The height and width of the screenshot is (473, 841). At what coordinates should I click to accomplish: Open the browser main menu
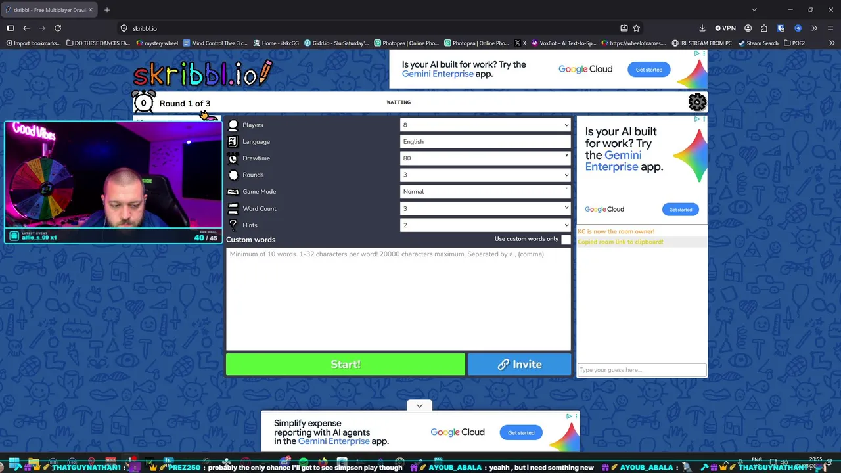(x=830, y=28)
